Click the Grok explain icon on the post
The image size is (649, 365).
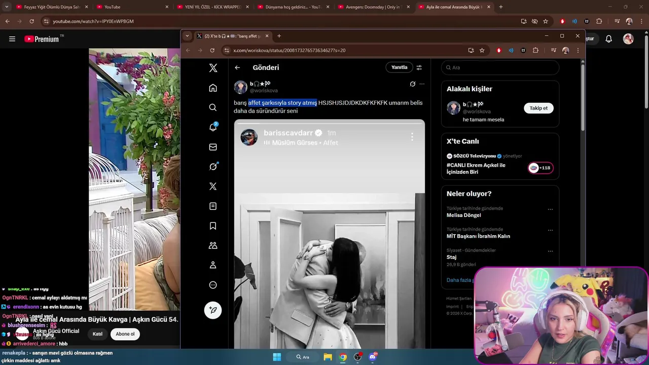[413, 84]
